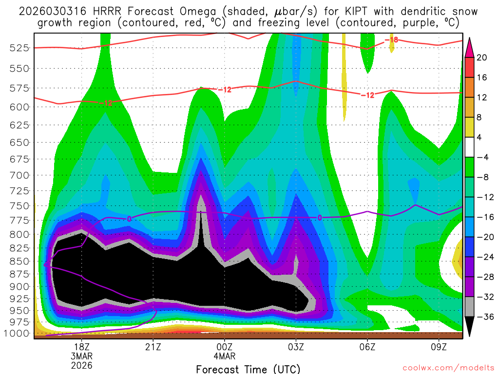Click the 875 pressure level label
Viewport: 499px width, 374px height.
19,274
